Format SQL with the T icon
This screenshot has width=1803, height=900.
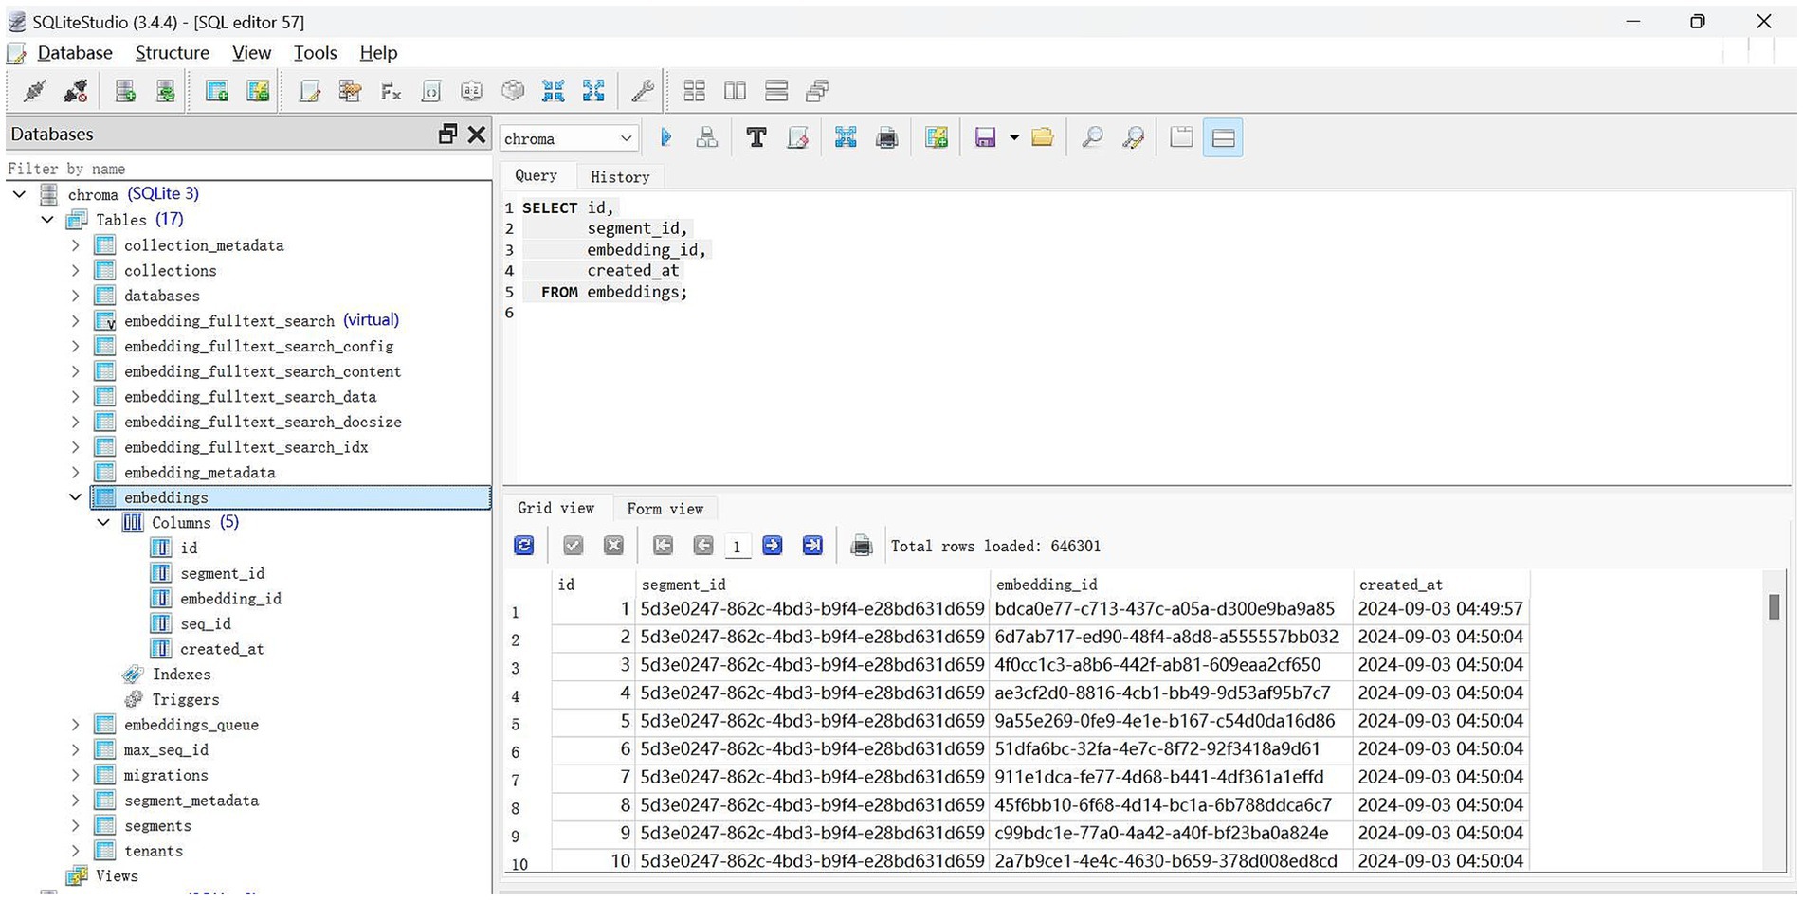756,138
